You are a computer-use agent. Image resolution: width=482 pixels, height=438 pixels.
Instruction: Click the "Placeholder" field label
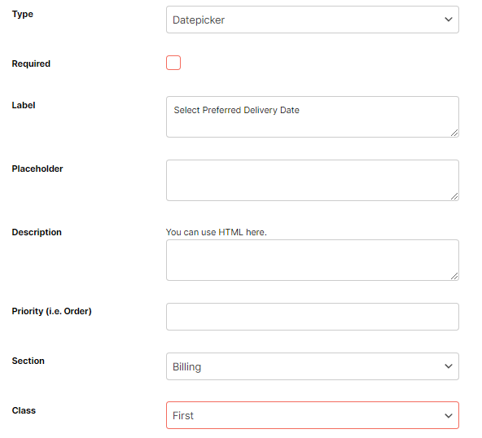point(37,169)
